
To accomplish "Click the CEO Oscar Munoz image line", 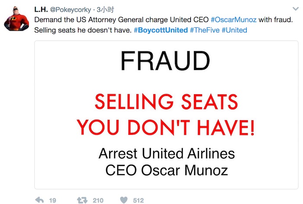I will pos(167,170).
